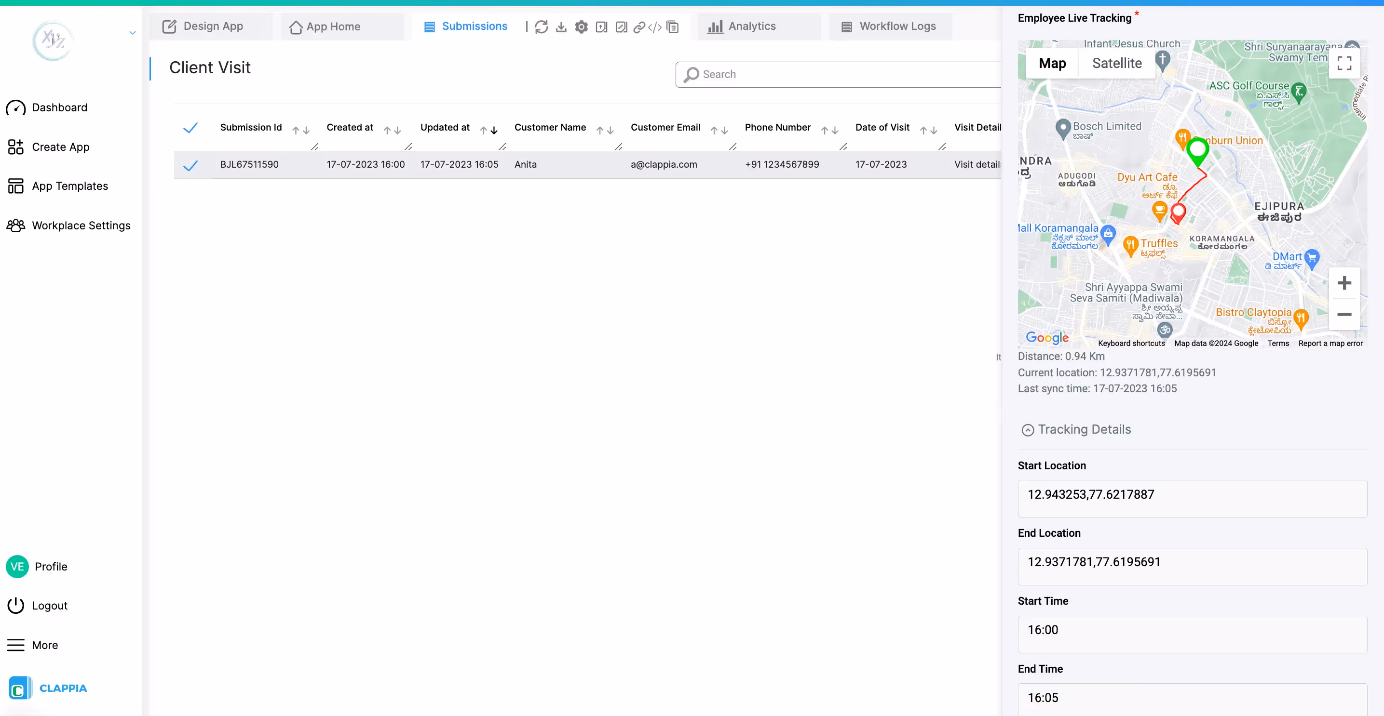Open Workplace Settings from sidebar
Screen dimensions: 1384x716
[x=80, y=225]
